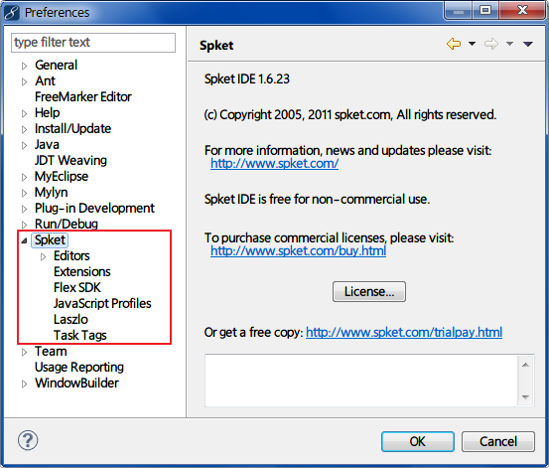Expand the Run/Debug tree node
This screenshot has width=549, height=468.
coord(24,225)
